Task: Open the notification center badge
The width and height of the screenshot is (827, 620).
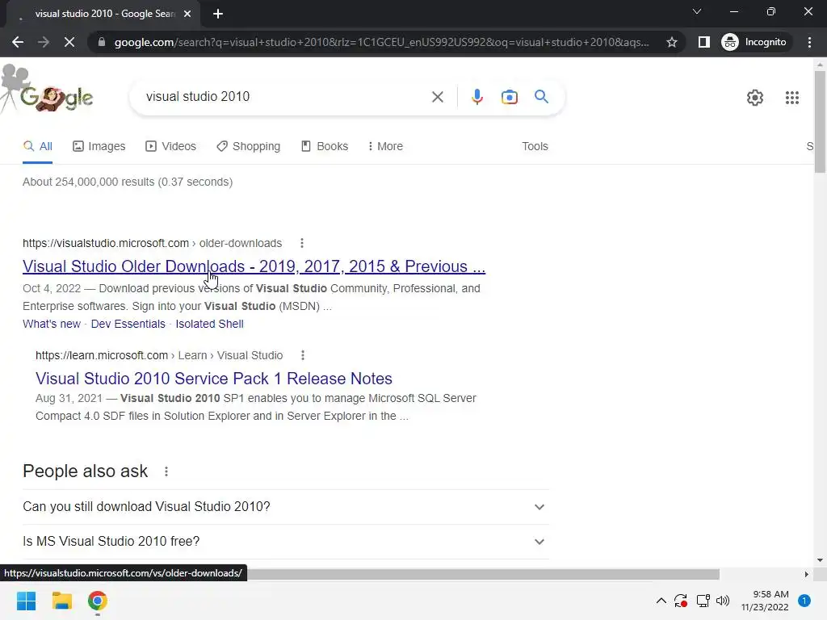Action: click(804, 601)
